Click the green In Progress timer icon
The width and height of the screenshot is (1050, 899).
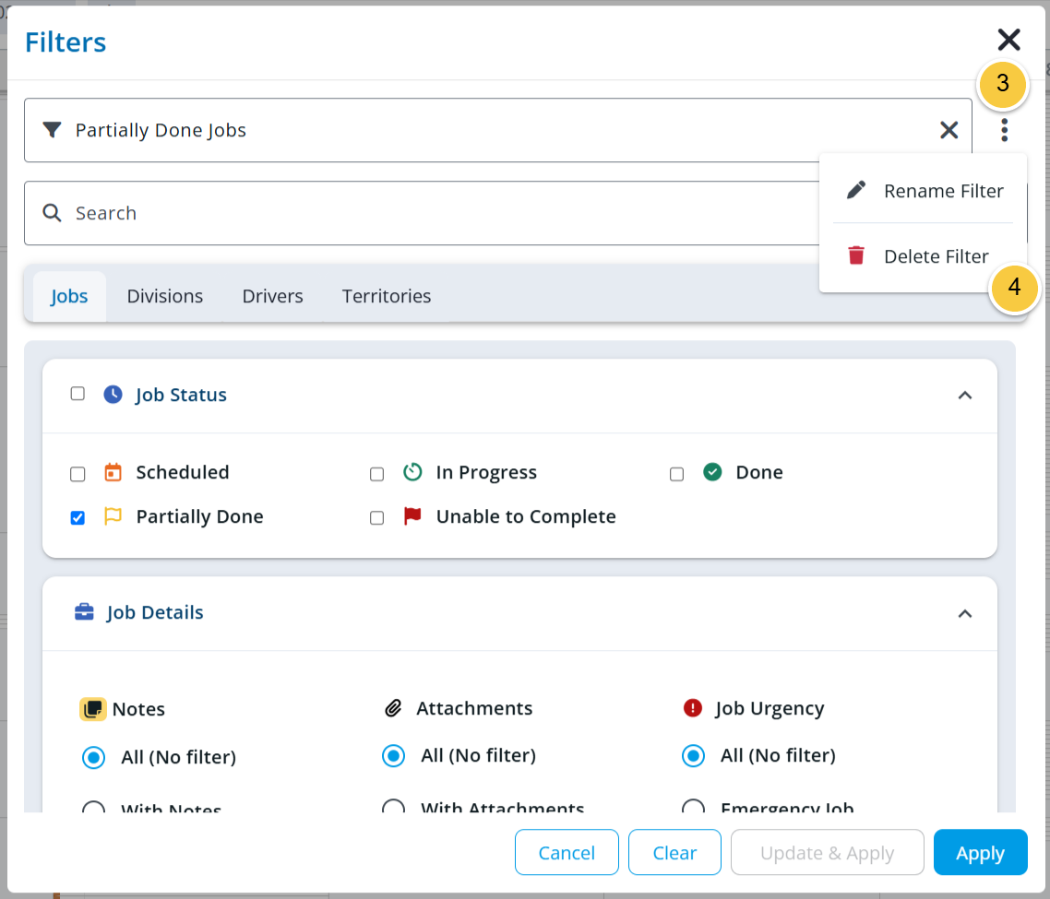point(412,472)
